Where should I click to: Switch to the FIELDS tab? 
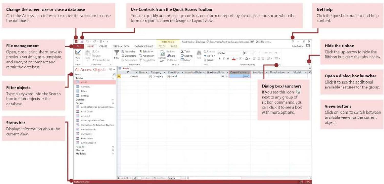[162, 46]
